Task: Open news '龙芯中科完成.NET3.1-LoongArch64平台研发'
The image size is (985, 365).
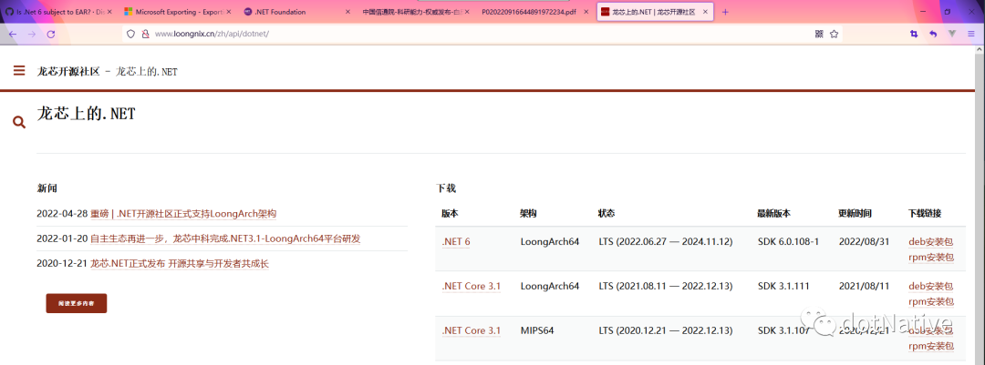Action: [x=225, y=239]
